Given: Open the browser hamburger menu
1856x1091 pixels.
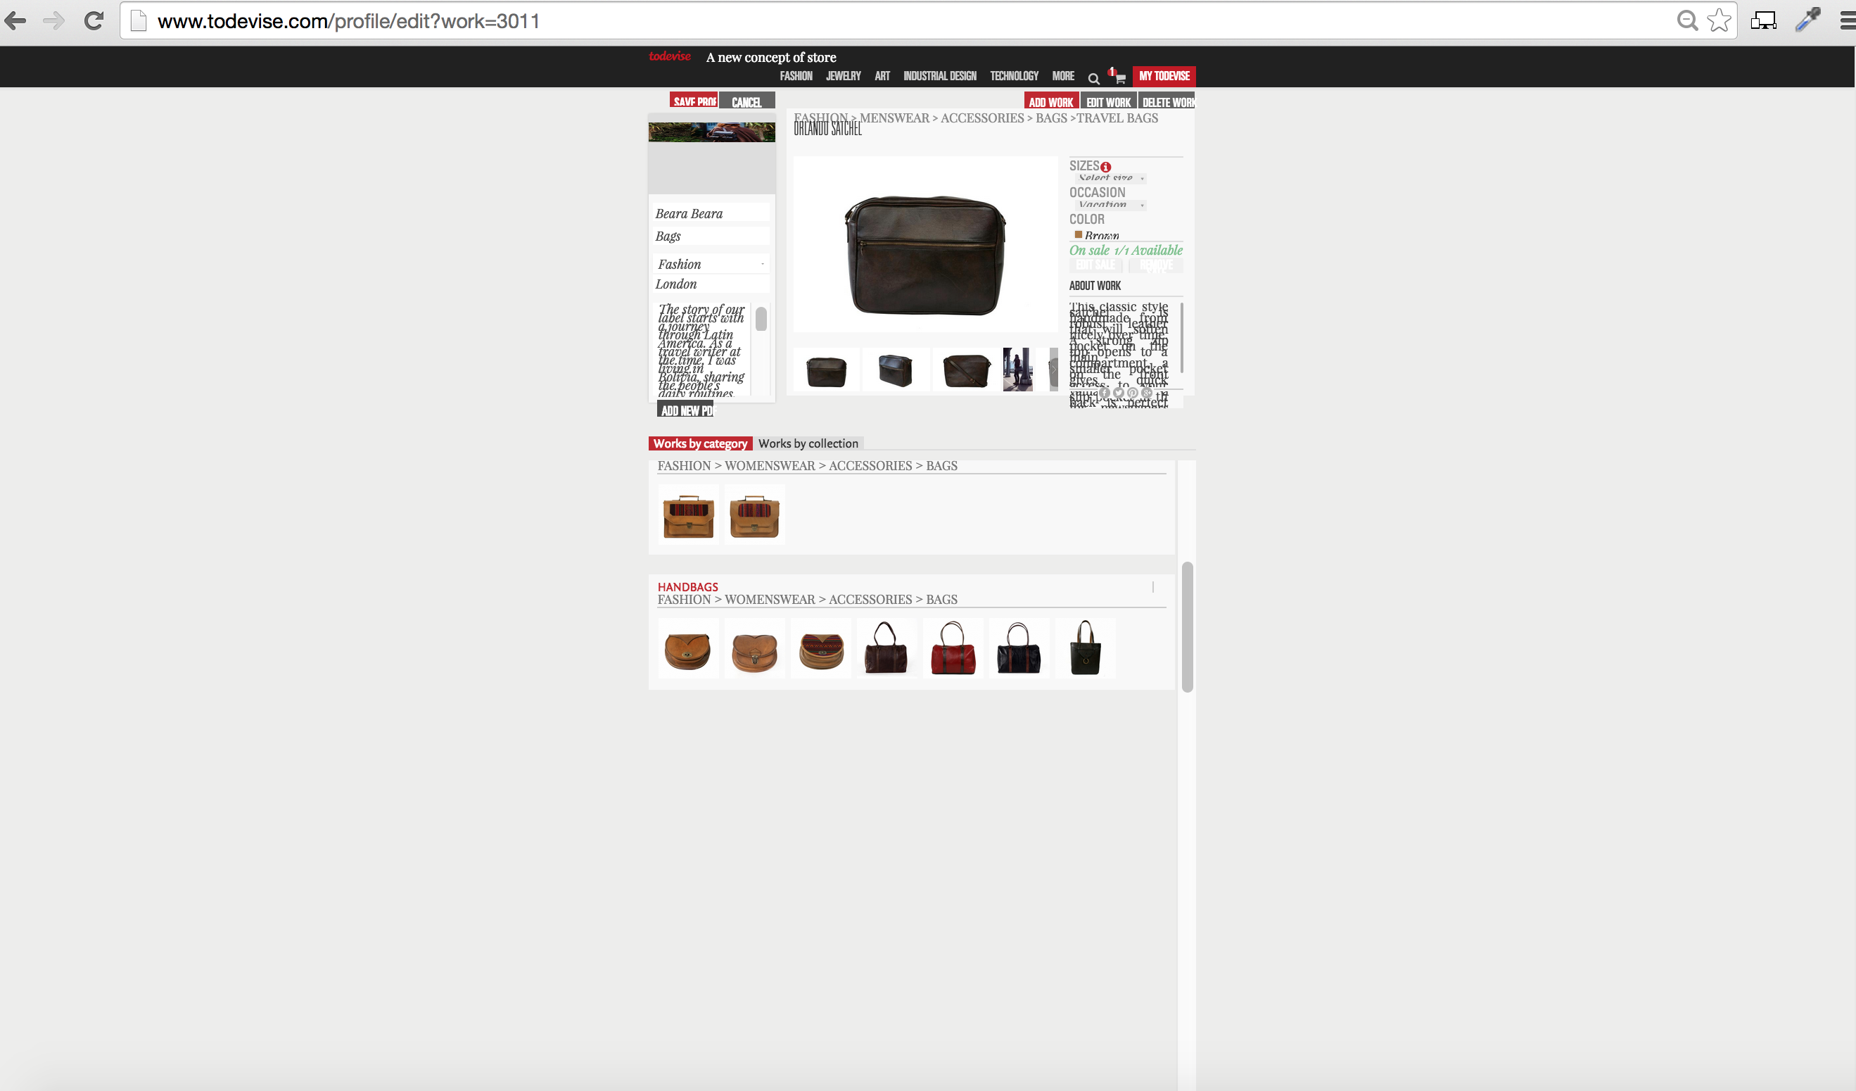Looking at the screenshot, I should [1847, 20].
